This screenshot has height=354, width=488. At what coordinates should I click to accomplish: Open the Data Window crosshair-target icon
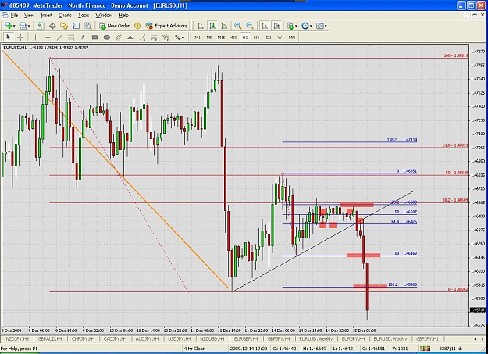pyautogui.click(x=52, y=26)
